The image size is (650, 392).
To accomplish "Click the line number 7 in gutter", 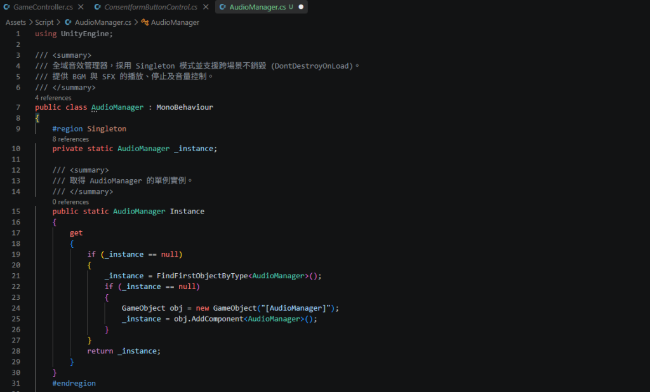I will [18, 107].
